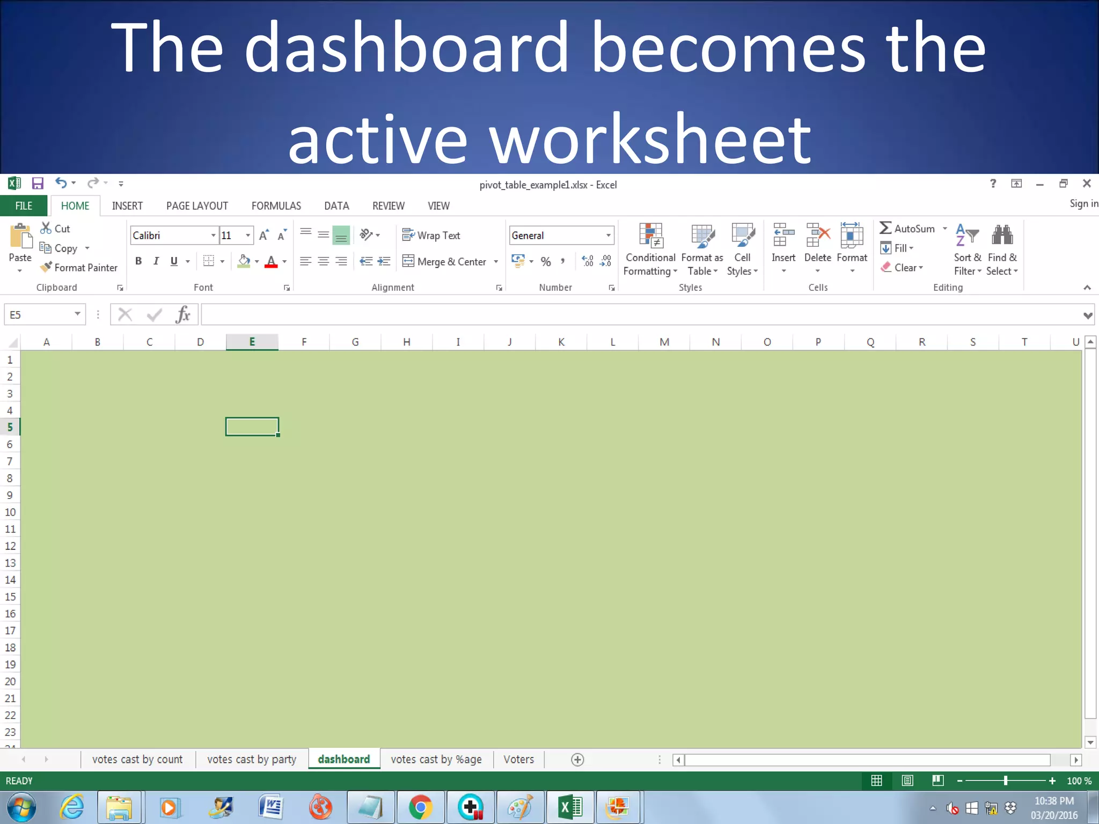This screenshot has width=1099, height=824.
Task: Open Find & Select binoculars menu
Action: (1002, 249)
